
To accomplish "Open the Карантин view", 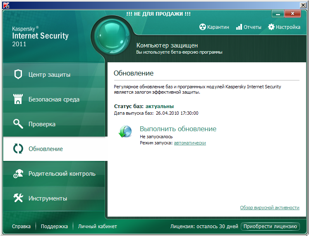I will click(x=214, y=27).
